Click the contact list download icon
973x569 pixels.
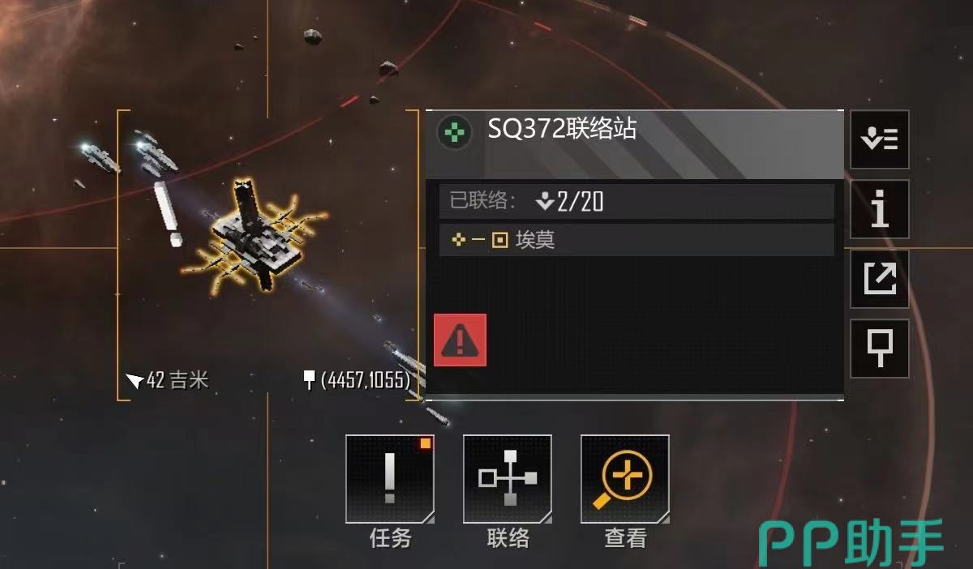coord(880,139)
